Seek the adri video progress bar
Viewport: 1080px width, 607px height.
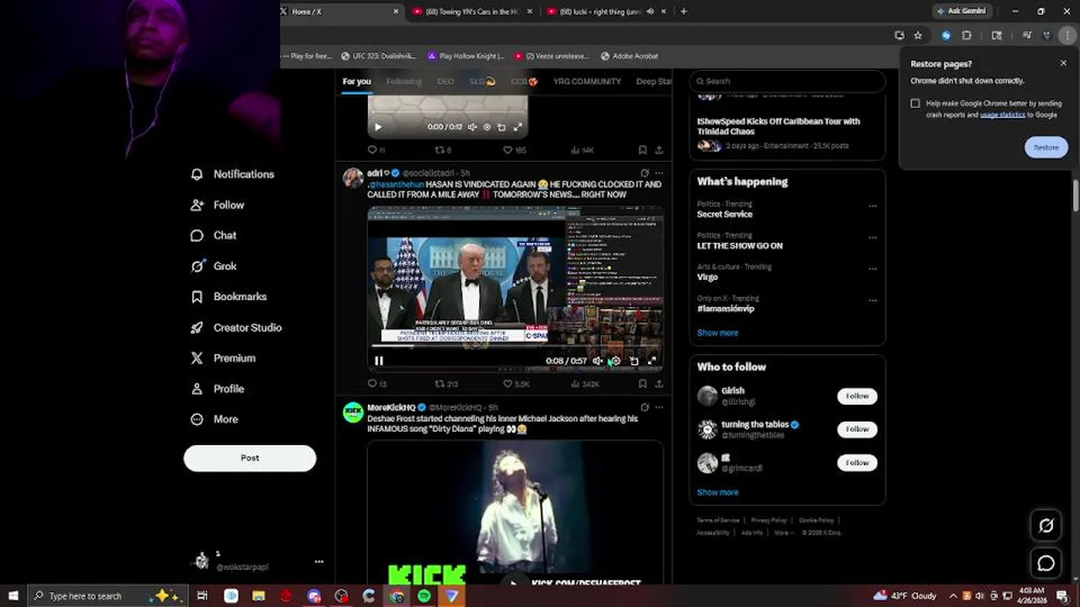(x=515, y=345)
